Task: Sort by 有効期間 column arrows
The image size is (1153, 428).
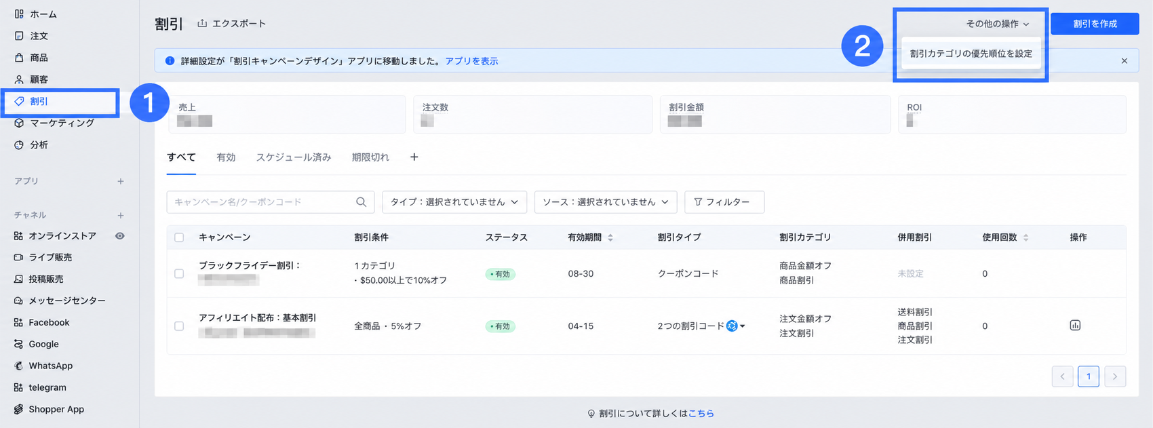Action: [610, 237]
